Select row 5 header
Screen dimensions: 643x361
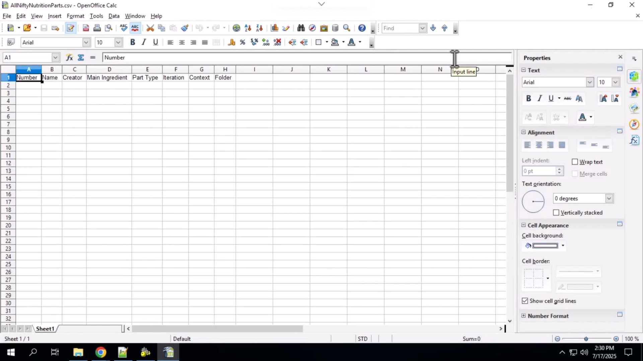click(x=8, y=109)
